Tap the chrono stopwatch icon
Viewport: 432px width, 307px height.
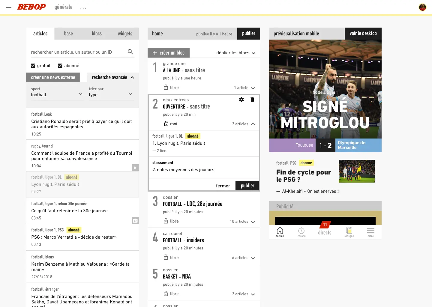click(301, 232)
